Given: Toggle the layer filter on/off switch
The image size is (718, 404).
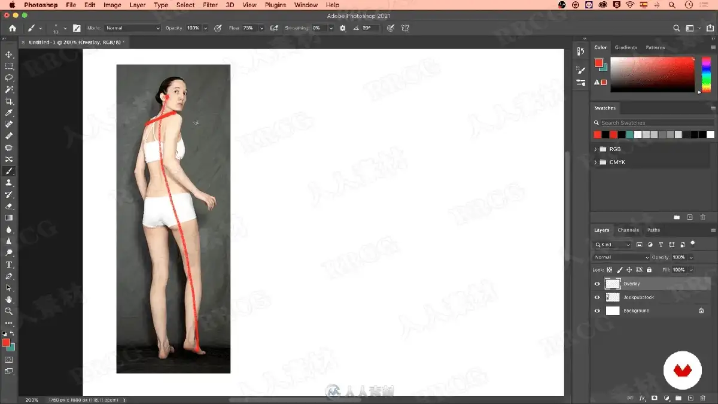Looking at the screenshot, I should [x=693, y=244].
